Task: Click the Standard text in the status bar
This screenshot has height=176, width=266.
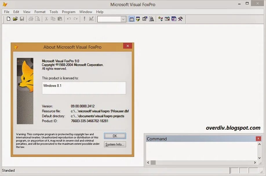Action: (8, 170)
